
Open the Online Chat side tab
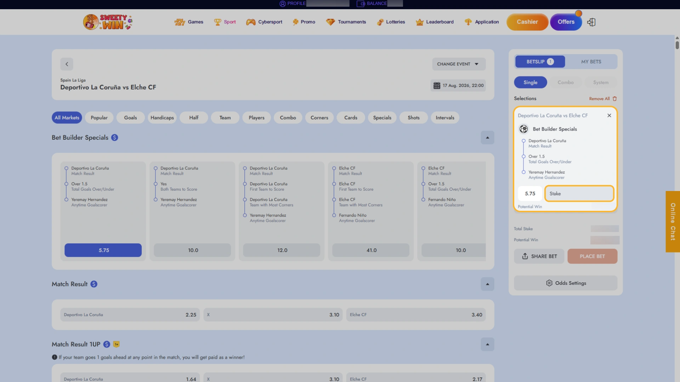click(673, 222)
